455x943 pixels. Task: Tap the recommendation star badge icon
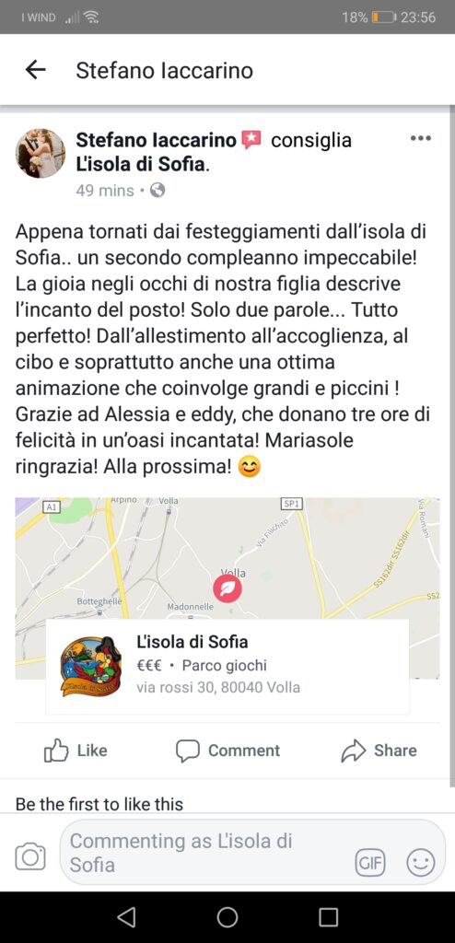(251, 141)
